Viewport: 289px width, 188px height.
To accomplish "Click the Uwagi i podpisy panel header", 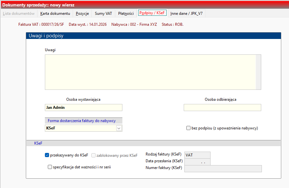I will (x=155, y=36).
